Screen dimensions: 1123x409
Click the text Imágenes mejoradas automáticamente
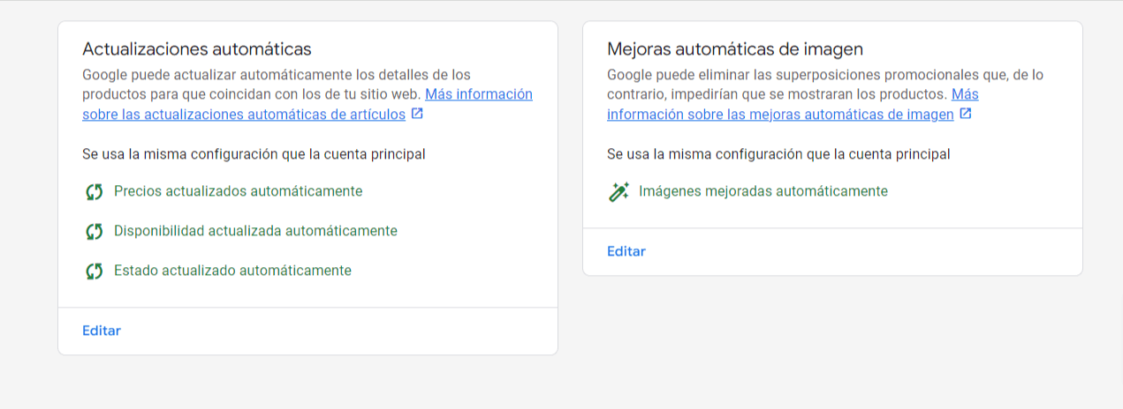coord(763,190)
